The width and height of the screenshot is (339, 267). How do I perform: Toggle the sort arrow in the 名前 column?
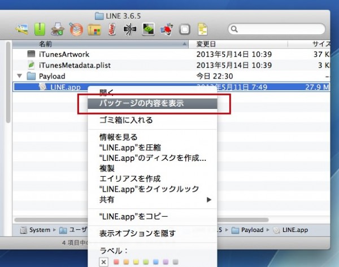[x=184, y=44]
